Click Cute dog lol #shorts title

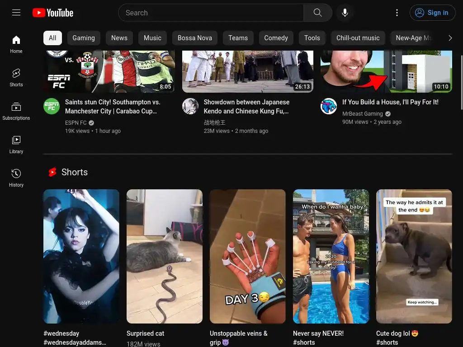click(x=397, y=338)
